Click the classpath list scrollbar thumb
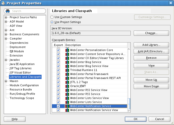This screenshot has height=125, width=174. coord(129,103)
